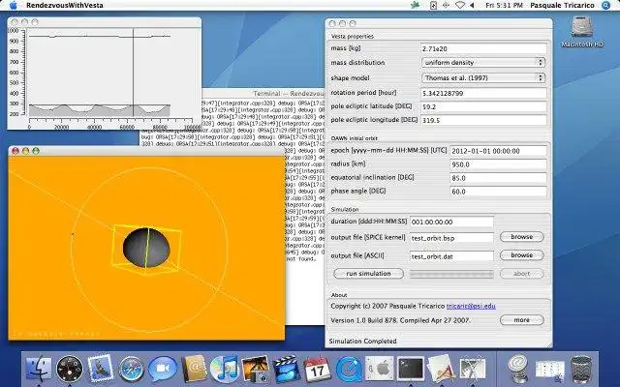Click the @ spring URL icon in dock
Viewport: 620px width, 387px height.
coord(517,369)
